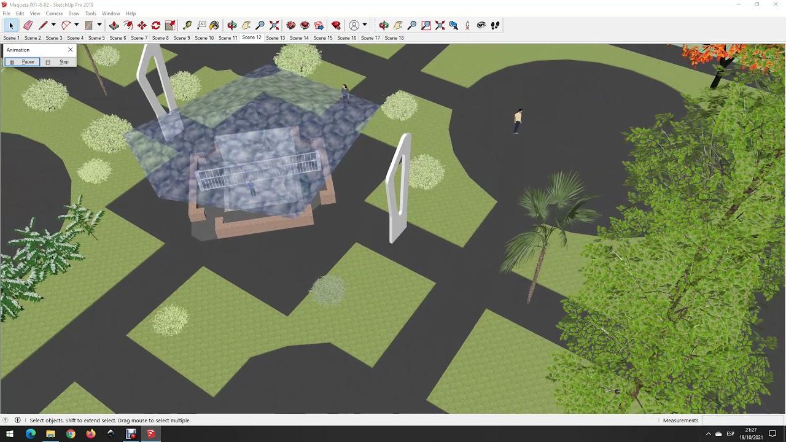This screenshot has height=442, width=786.
Task: Open the taskbar clock and date
Action: coord(751,434)
